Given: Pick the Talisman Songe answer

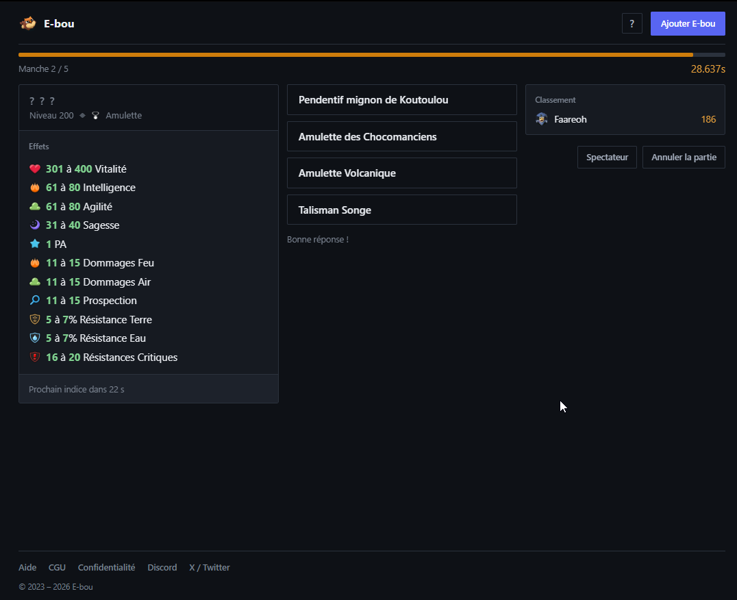Looking at the screenshot, I should 402,210.
